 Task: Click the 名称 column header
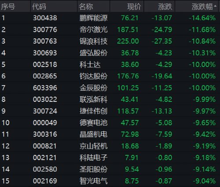[86, 7]
